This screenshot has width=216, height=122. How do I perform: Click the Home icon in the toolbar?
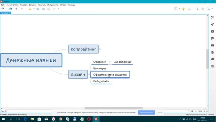point(3,9)
